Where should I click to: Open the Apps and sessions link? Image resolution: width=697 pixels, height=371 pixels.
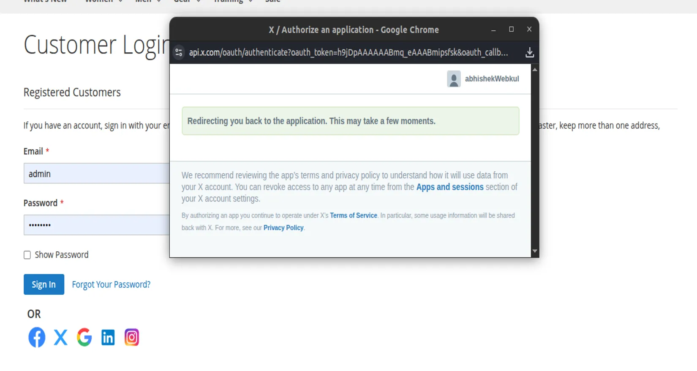tap(450, 187)
